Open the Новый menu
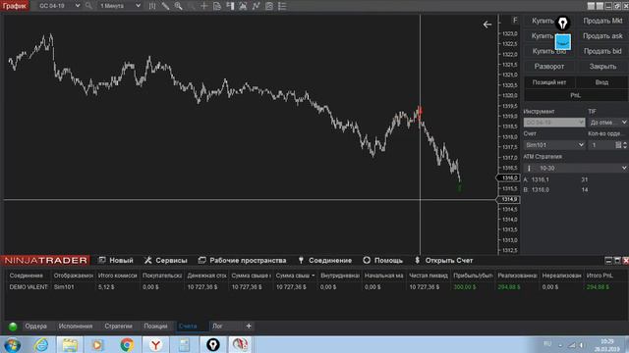This screenshot has width=629, height=353. click(x=116, y=260)
